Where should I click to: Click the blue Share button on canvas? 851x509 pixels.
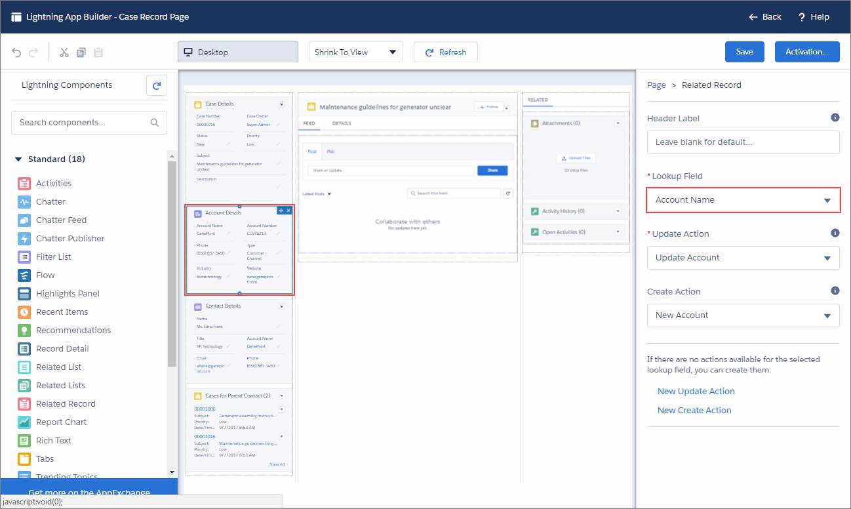coord(492,171)
